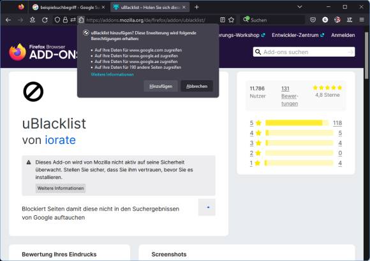
Task: Open the tracking protection shield icon
Action: 57,20
